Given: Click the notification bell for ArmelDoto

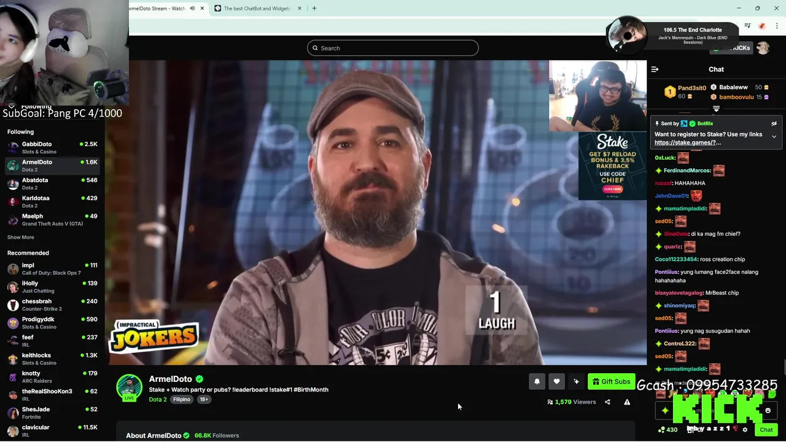Looking at the screenshot, I should click(537, 381).
